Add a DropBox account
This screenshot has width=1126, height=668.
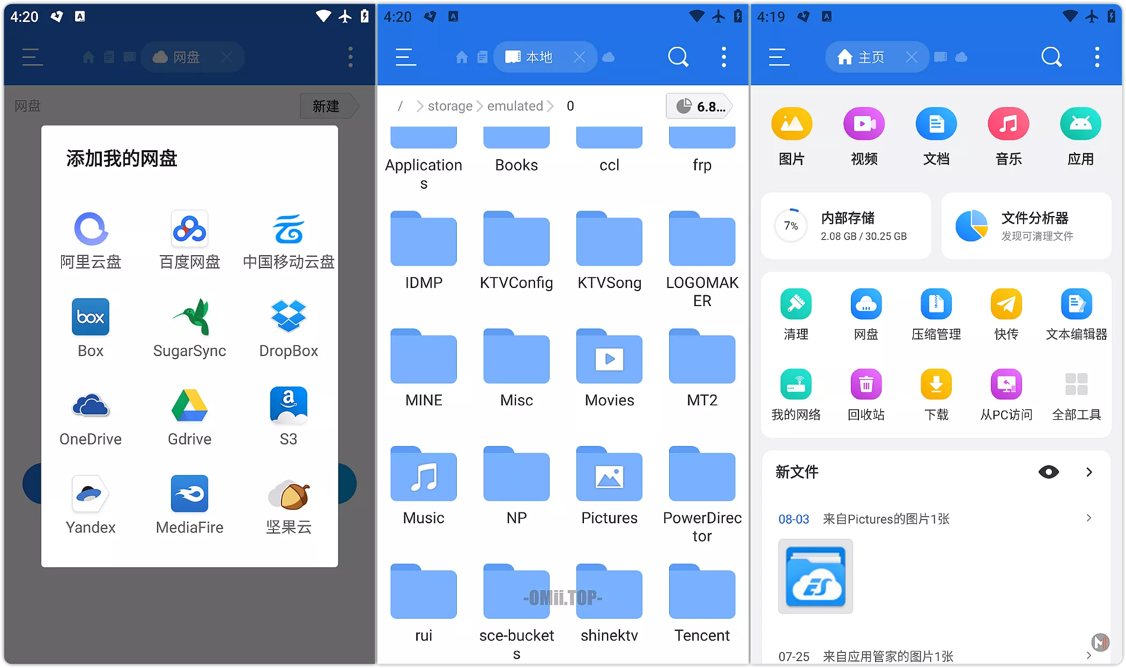[288, 328]
